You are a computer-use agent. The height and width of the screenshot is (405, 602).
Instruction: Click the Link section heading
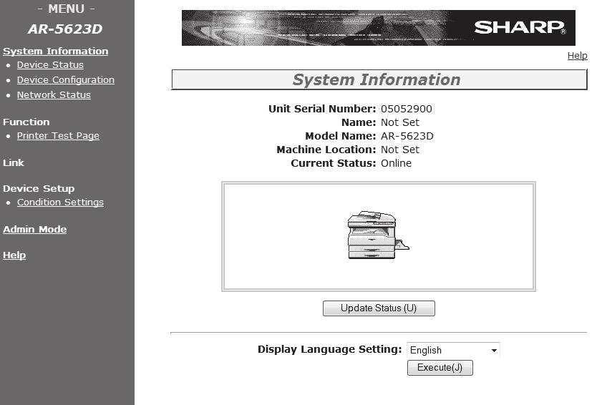14,162
